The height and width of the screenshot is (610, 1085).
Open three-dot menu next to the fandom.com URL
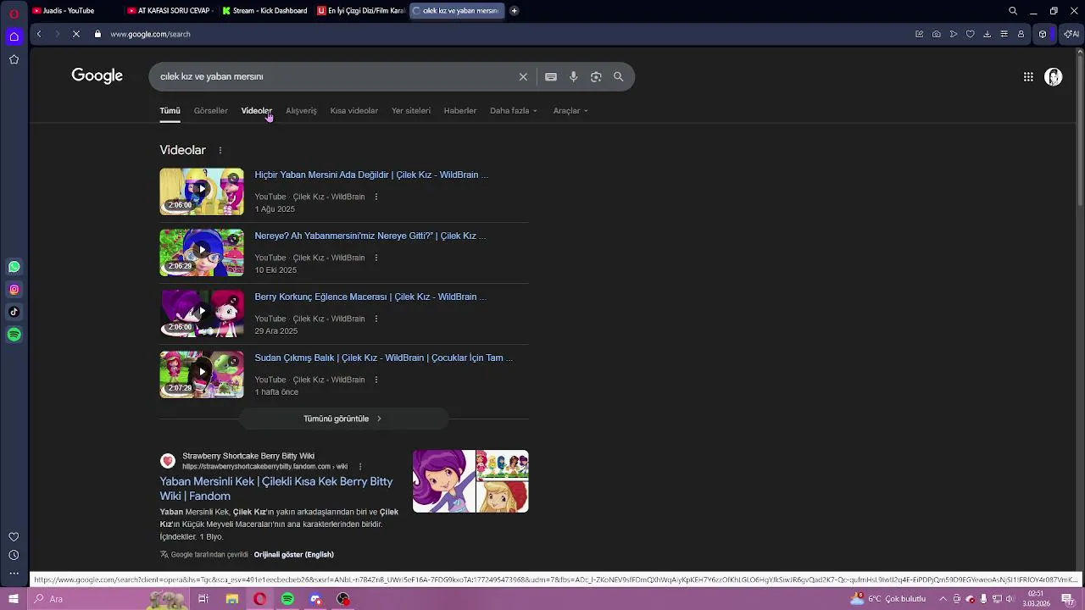pos(360,467)
